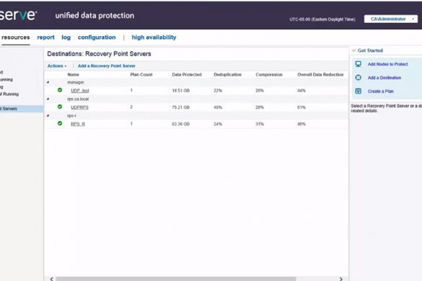This screenshot has height=281, width=422.
Task: Click the horizontal scrollbar left arrow
Action: point(52,279)
